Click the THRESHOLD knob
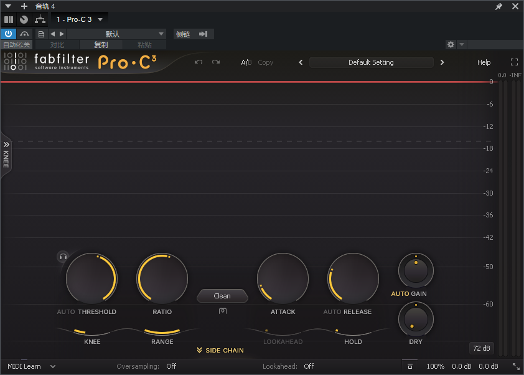The height and width of the screenshot is (375, 524). pos(91,278)
